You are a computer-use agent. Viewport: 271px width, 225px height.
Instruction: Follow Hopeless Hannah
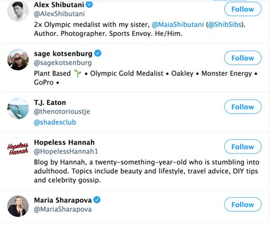[242, 147]
